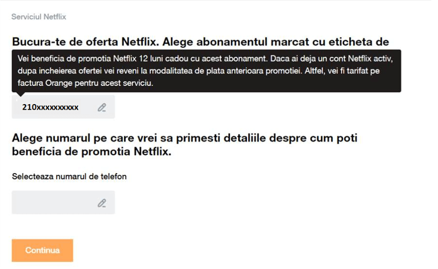Select the 210xxxxxxxxx subscription field
The width and height of the screenshot is (438, 269).
[63, 107]
